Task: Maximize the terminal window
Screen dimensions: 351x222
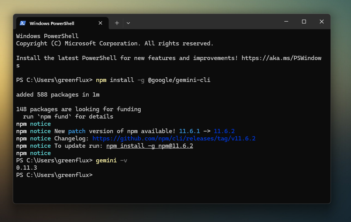Action: 304,22
